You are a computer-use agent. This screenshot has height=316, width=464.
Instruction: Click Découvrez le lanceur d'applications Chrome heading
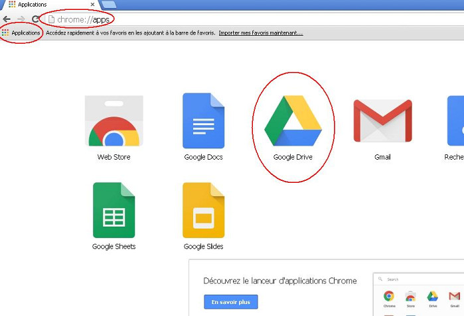280,281
